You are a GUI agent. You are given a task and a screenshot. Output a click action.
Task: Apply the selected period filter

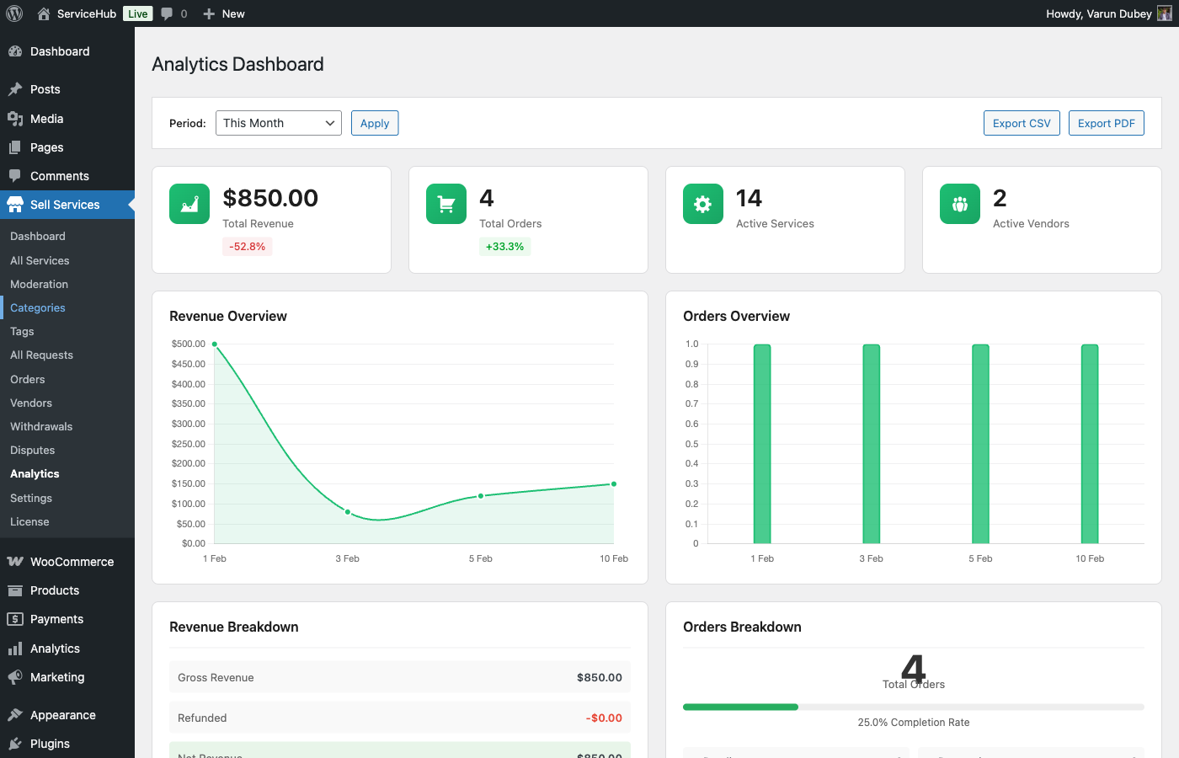[x=374, y=122]
